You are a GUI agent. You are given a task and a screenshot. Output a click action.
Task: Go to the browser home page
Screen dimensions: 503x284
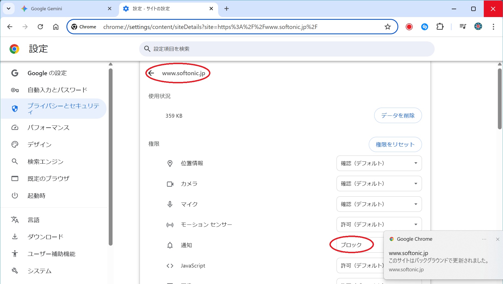point(56,27)
